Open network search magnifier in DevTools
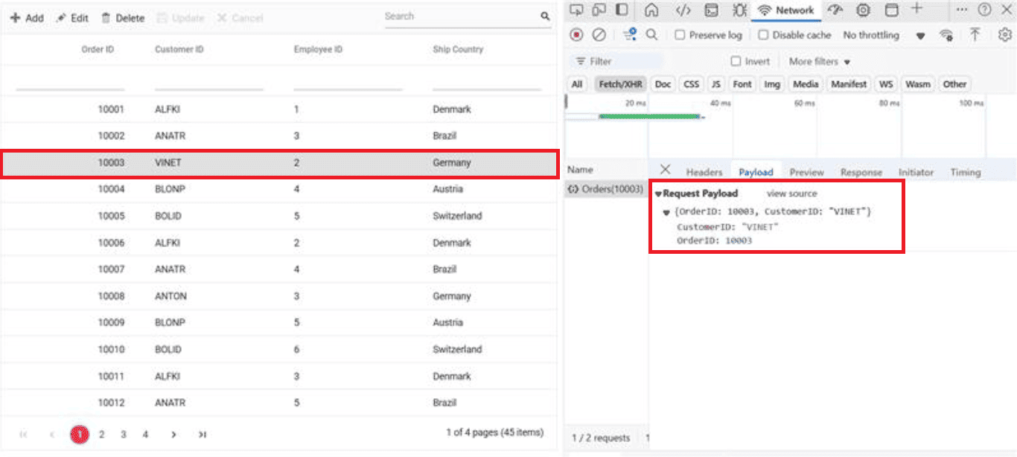Screen dimensions: 1017x457 point(651,35)
